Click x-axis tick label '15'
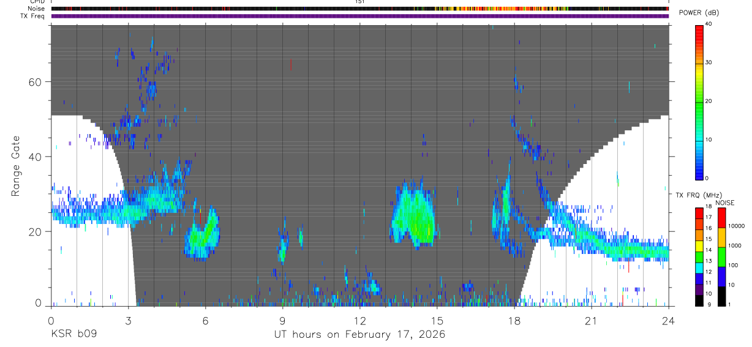 point(437,320)
